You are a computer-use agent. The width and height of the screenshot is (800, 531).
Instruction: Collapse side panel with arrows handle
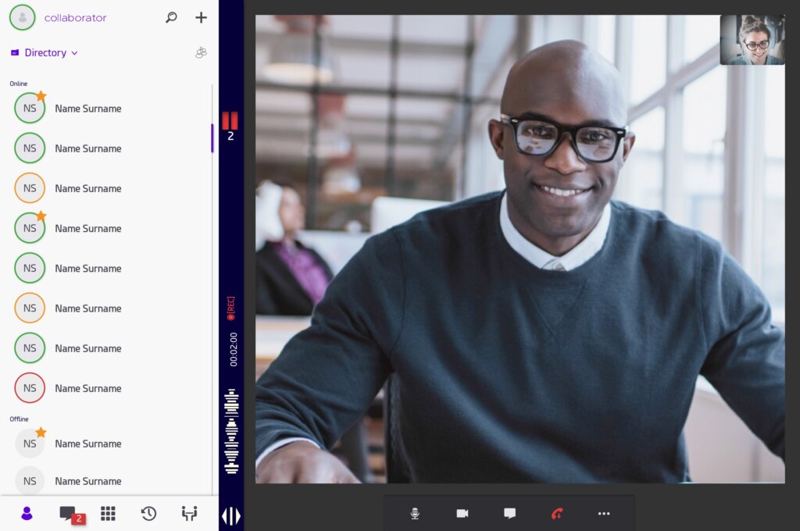point(231,516)
